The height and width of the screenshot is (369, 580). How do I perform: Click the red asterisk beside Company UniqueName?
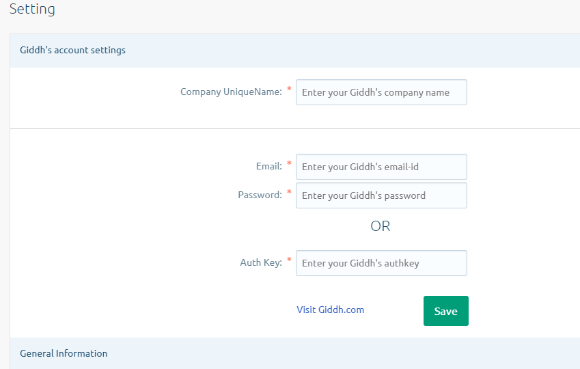point(289,90)
